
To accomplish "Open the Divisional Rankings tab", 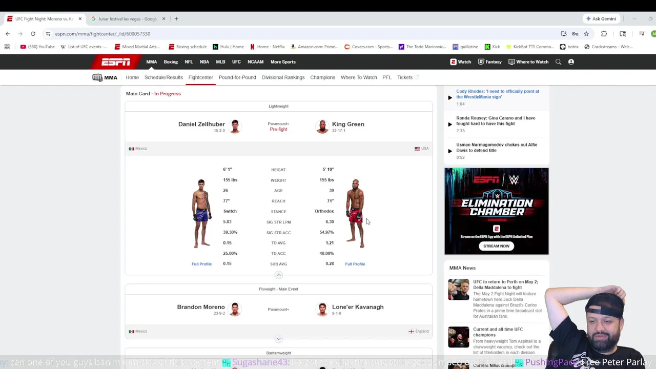I will 283,77.
